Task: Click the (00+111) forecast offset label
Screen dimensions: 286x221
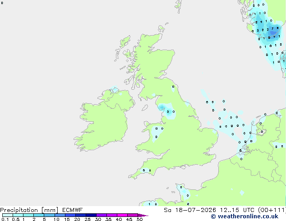Action: (x=272, y=210)
